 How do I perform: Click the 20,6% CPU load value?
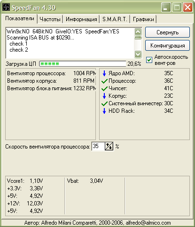[x=134, y=64]
